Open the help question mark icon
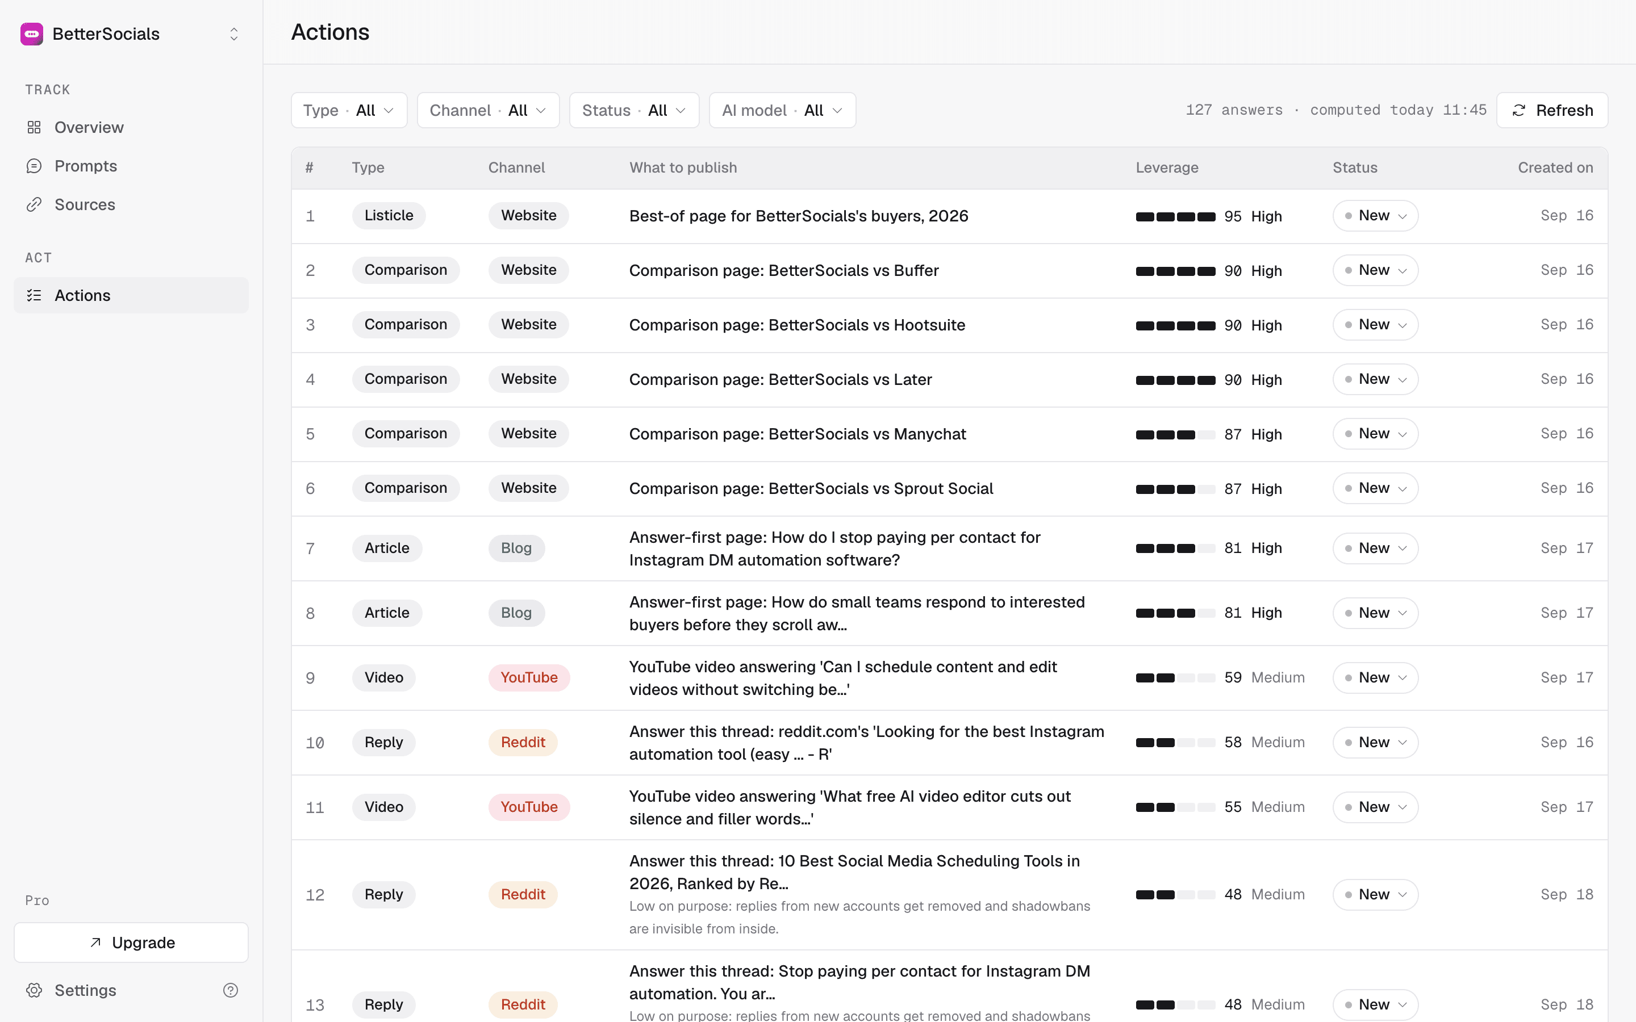Image resolution: width=1636 pixels, height=1022 pixels. pos(231,990)
